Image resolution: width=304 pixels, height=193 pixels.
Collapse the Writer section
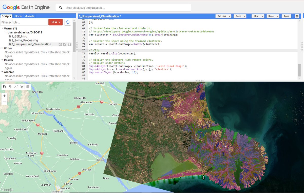pos(3,48)
